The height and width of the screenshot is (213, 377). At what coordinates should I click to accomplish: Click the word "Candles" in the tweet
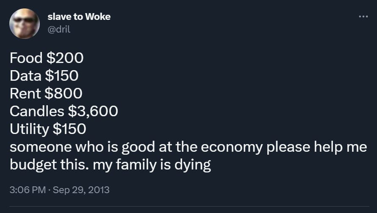pyautogui.click(x=36, y=111)
